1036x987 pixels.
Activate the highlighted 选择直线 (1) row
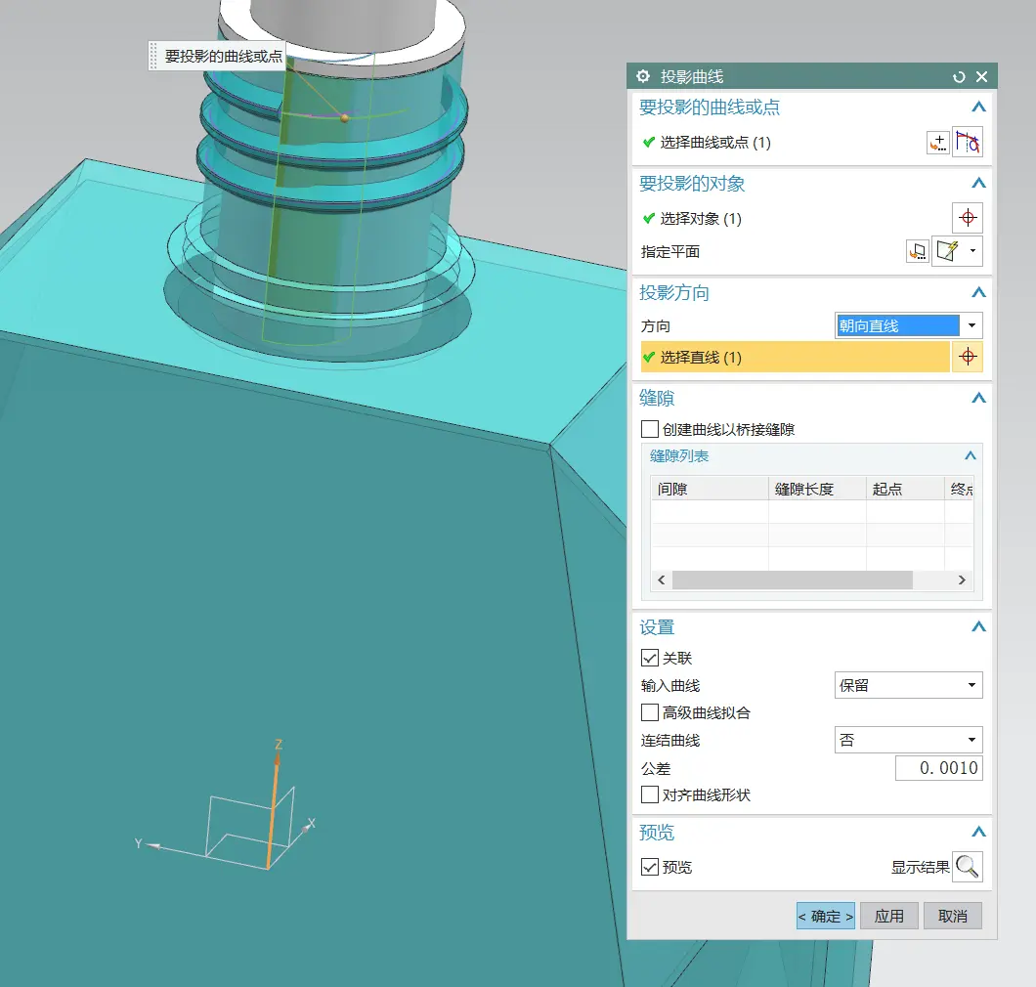tap(795, 357)
